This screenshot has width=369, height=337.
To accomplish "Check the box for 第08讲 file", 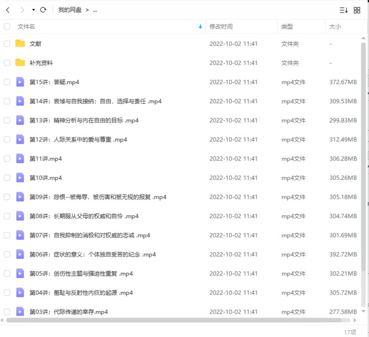I will click(x=7, y=216).
